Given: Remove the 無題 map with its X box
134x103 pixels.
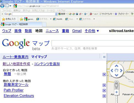Looking at the screenshot, I should coord(104,74).
